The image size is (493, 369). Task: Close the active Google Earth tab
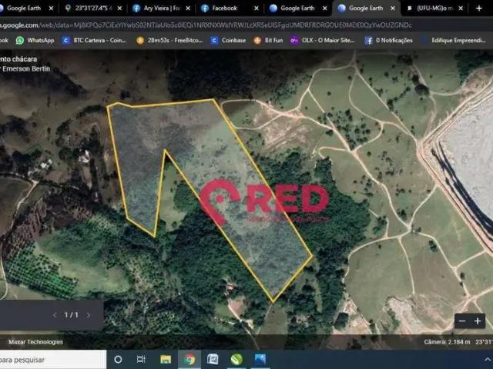[393, 8]
